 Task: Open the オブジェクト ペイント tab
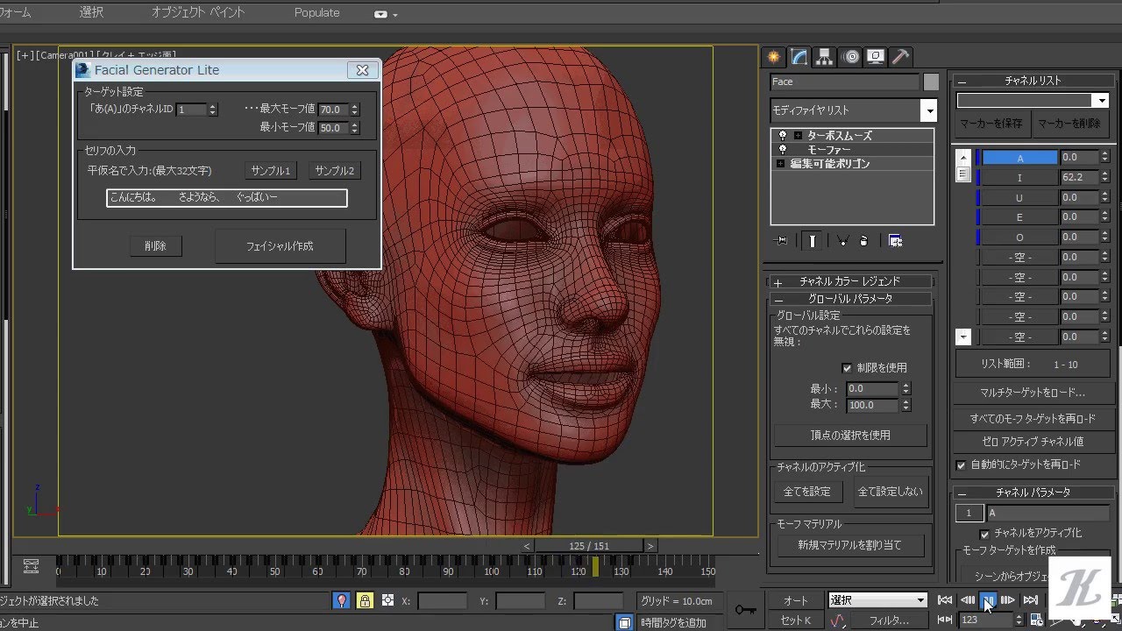(x=198, y=13)
